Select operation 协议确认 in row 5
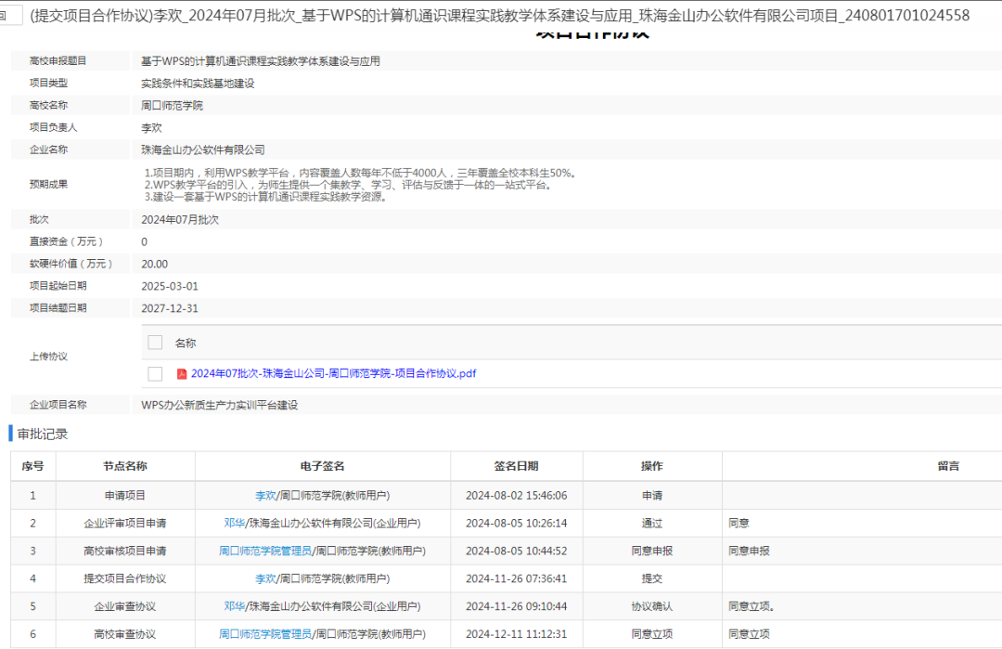Viewport: 1002px width, 649px height. coord(652,606)
